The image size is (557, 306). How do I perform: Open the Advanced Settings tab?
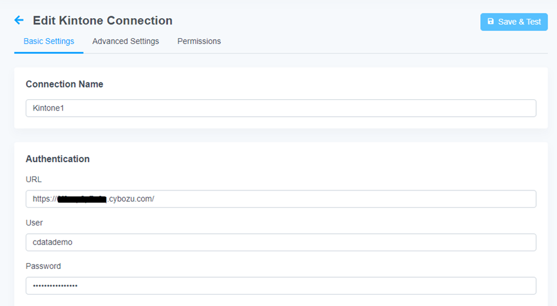pos(126,41)
